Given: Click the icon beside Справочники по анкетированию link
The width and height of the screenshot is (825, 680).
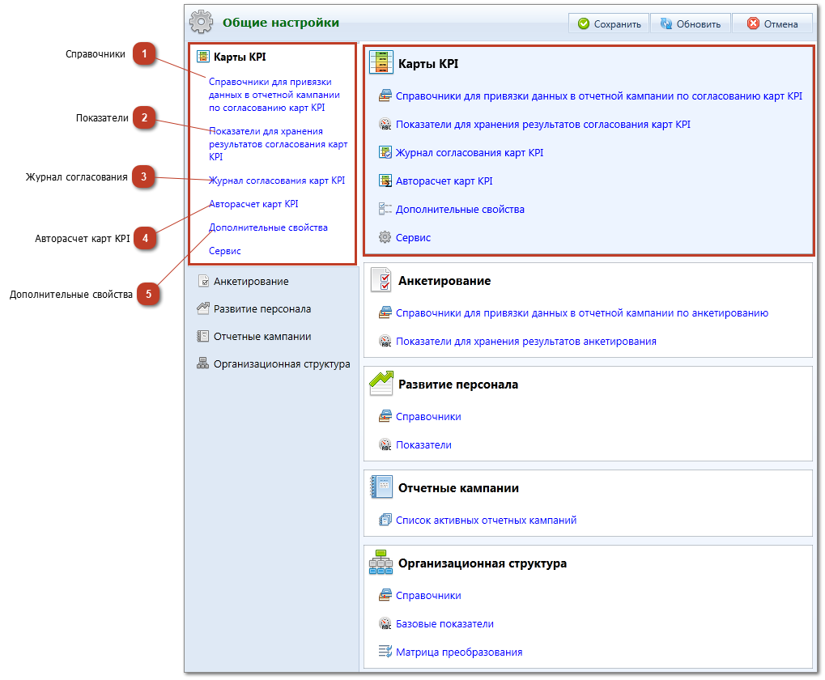Looking at the screenshot, I should tap(385, 313).
